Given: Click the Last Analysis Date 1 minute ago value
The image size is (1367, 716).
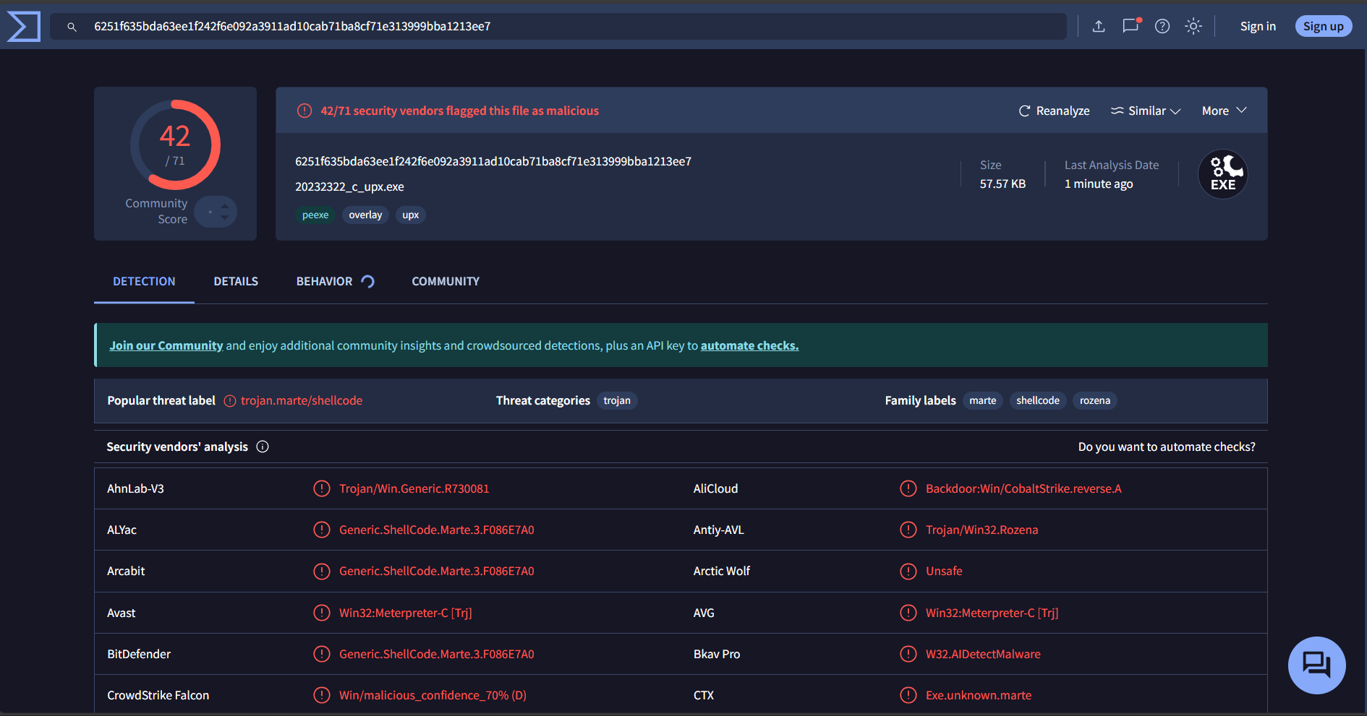Looking at the screenshot, I should [1099, 184].
